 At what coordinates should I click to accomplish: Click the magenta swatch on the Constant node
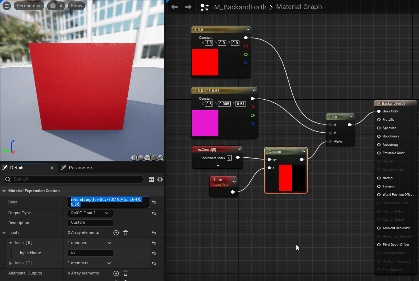205,123
